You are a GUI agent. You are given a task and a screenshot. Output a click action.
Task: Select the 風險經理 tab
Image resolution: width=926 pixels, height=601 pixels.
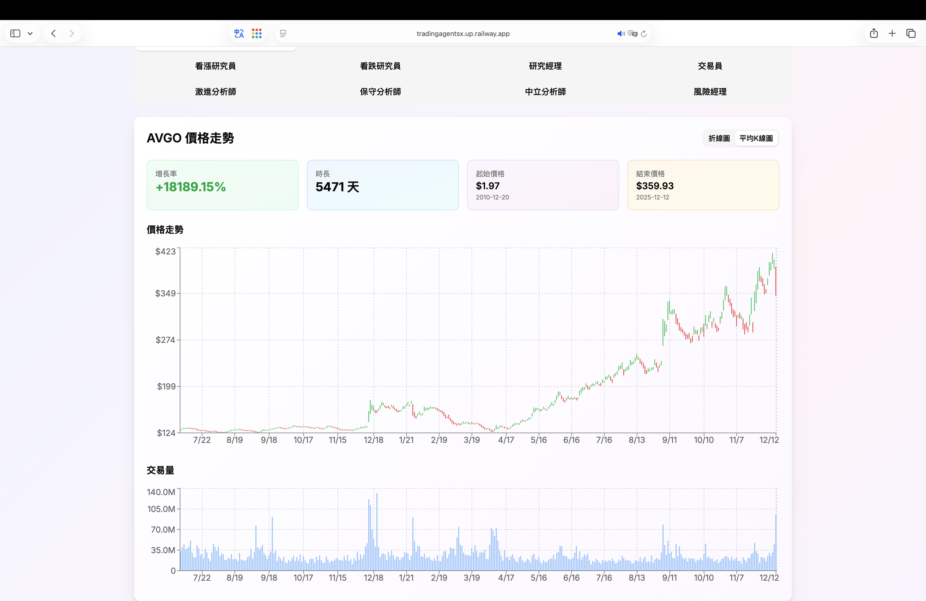coord(710,92)
